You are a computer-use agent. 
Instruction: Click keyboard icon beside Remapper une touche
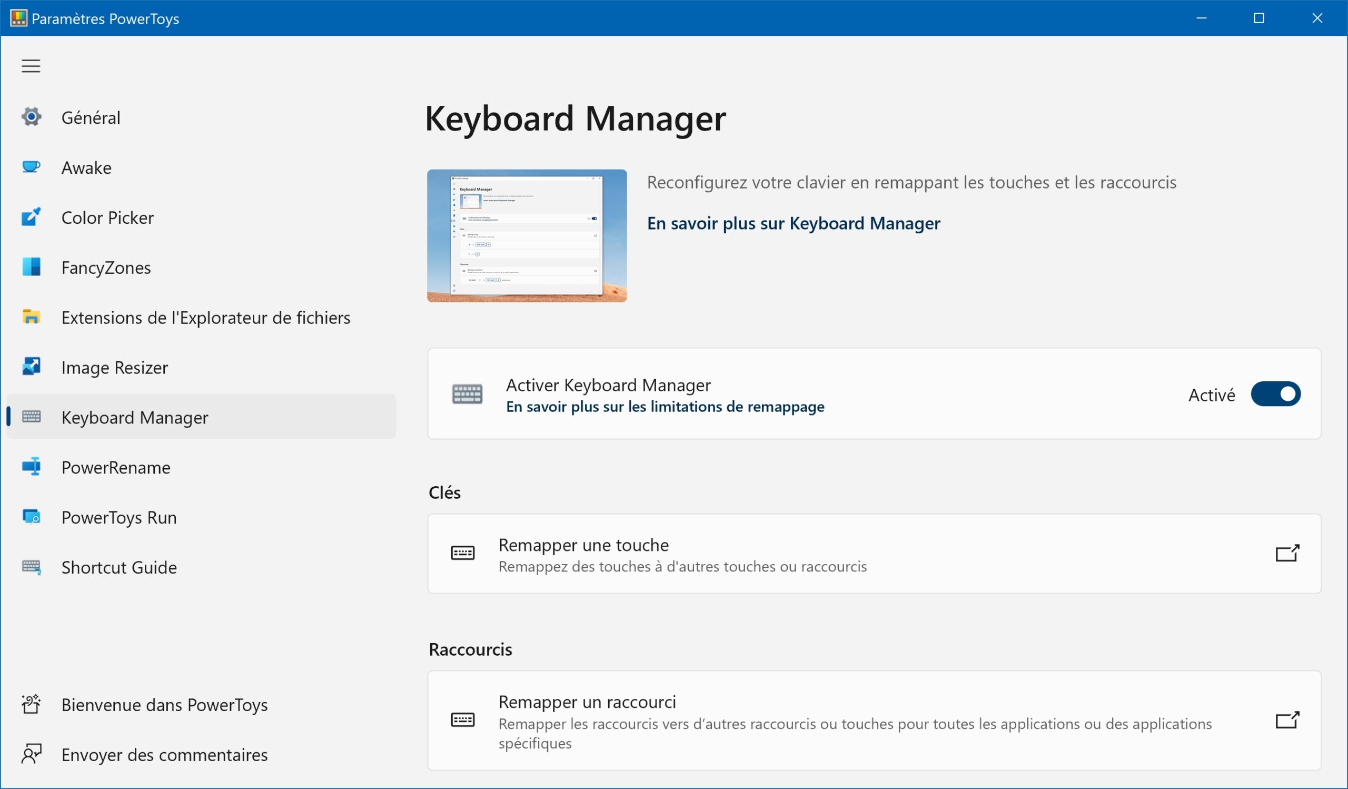coord(463,553)
